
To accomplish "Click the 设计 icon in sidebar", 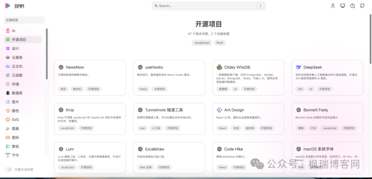I will coord(8,49).
